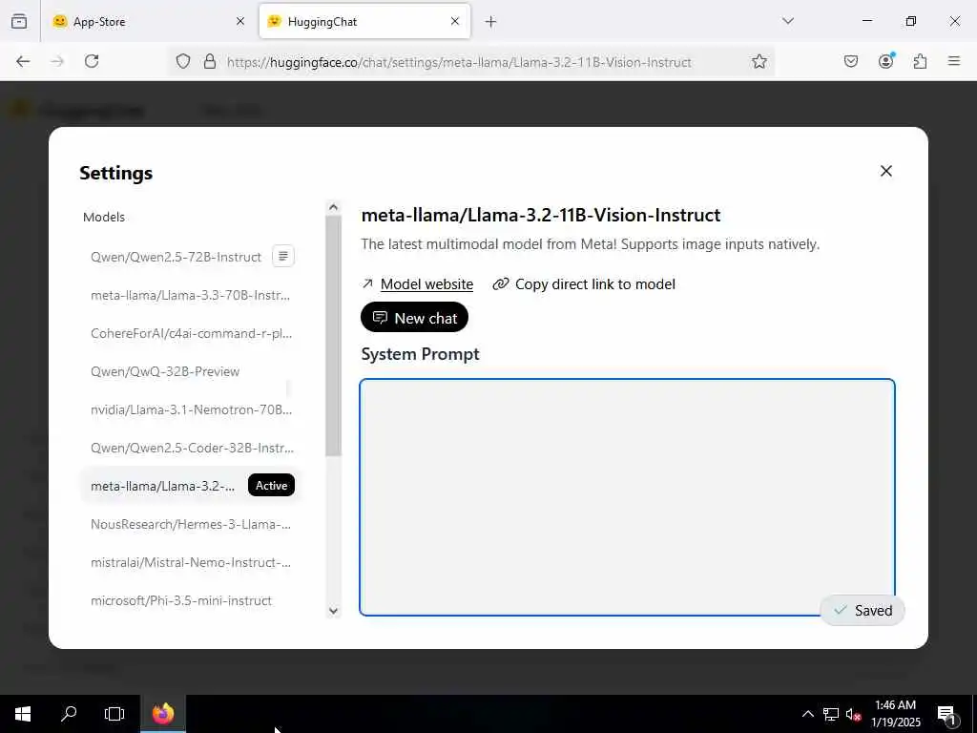This screenshot has width=977, height=733.
Task: Reload the current page
Action: coord(92,61)
